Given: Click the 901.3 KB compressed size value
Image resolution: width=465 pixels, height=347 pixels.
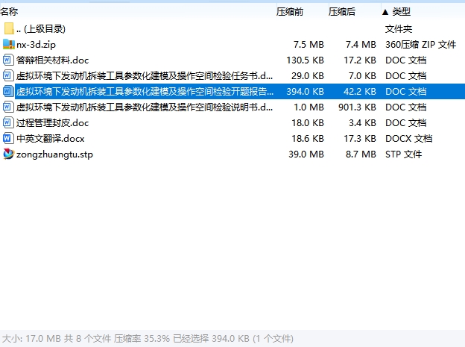Looking at the screenshot, I should click(358, 107).
